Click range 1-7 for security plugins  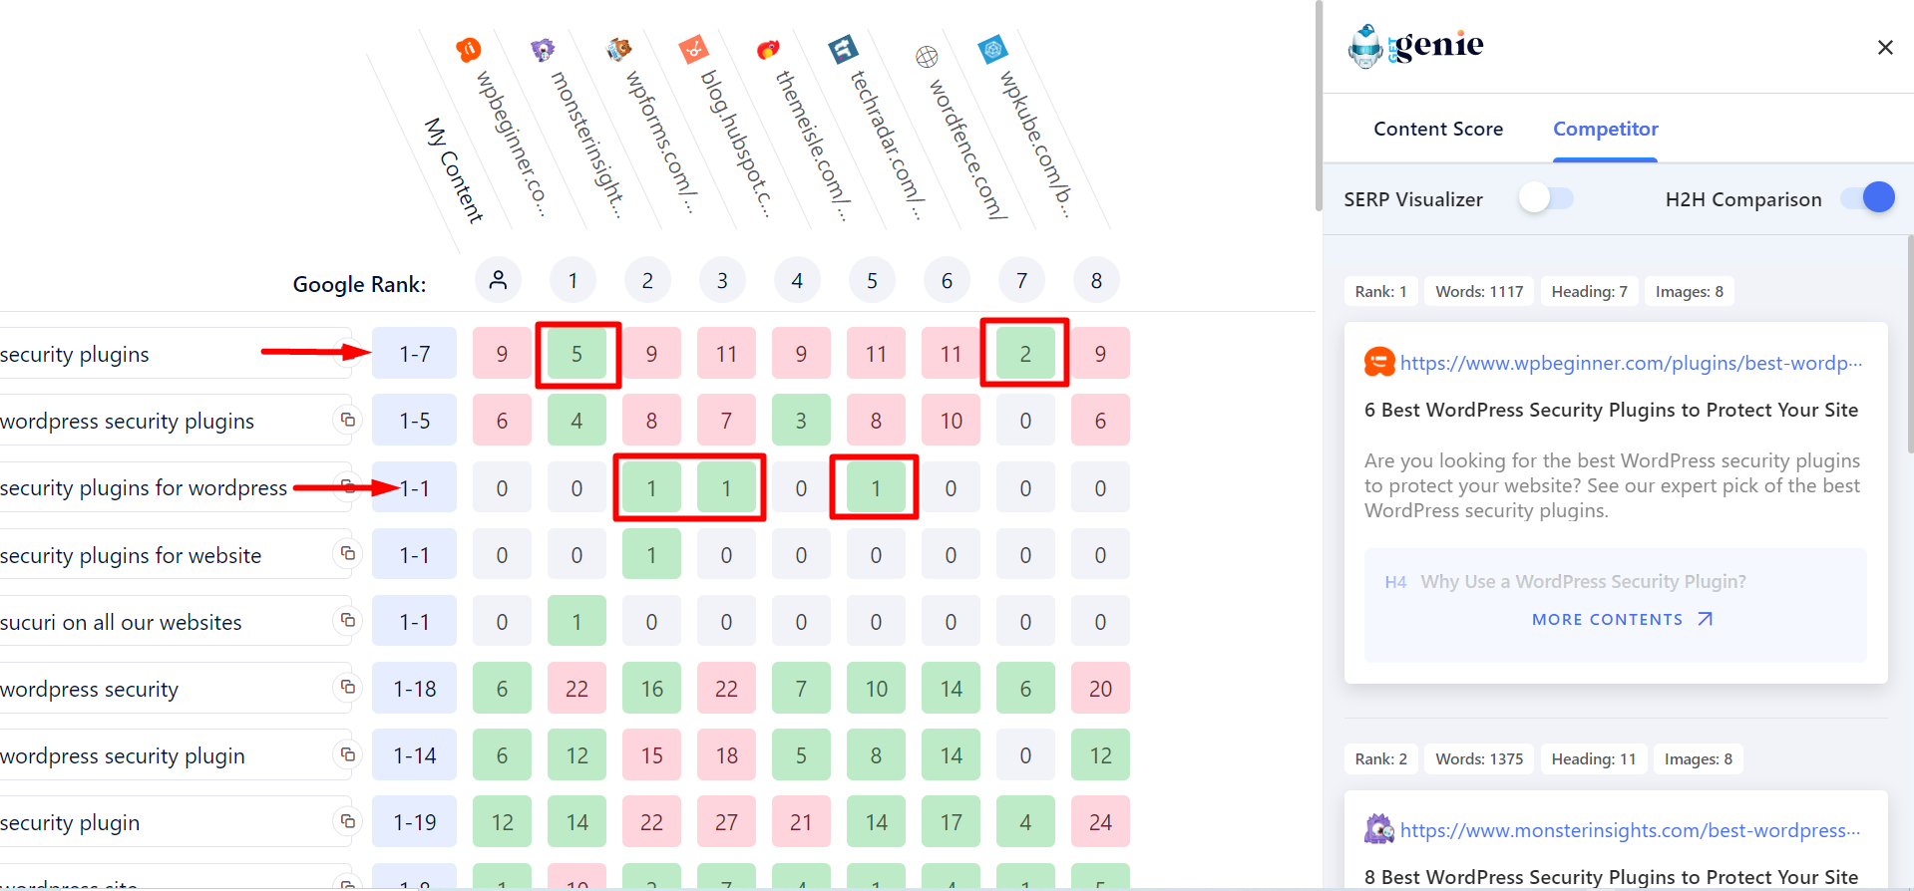pos(414,353)
